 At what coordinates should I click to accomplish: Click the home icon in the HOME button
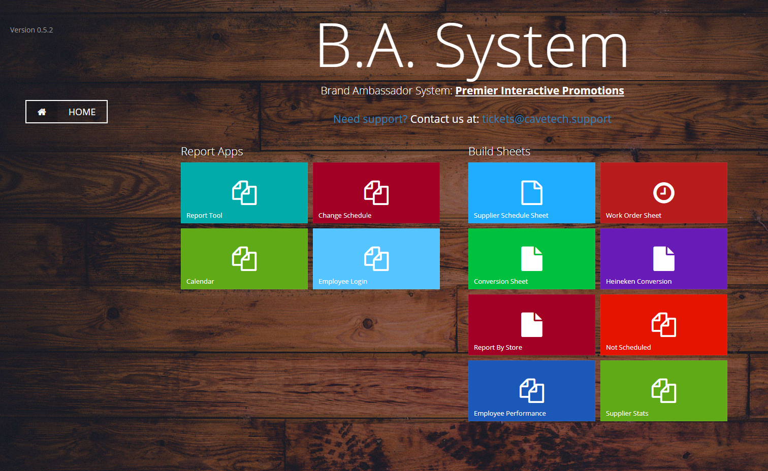point(42,112)
